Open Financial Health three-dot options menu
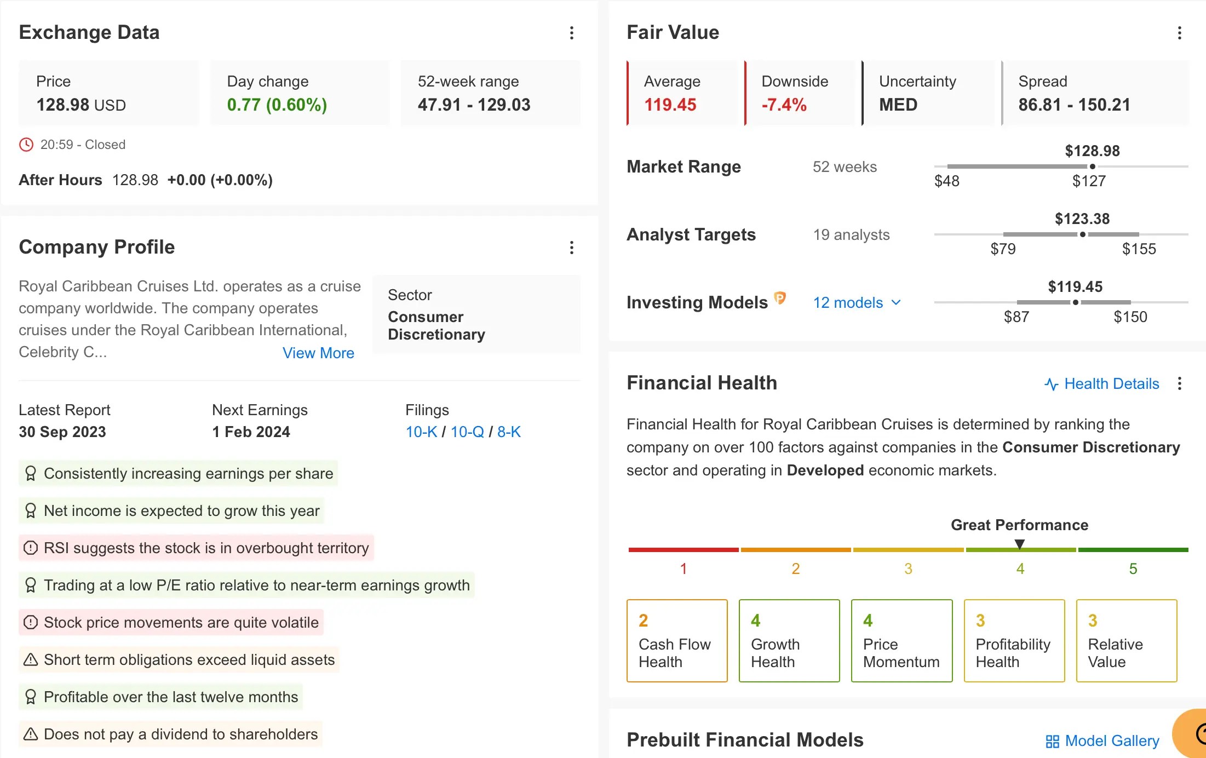 click(1180, 383)
